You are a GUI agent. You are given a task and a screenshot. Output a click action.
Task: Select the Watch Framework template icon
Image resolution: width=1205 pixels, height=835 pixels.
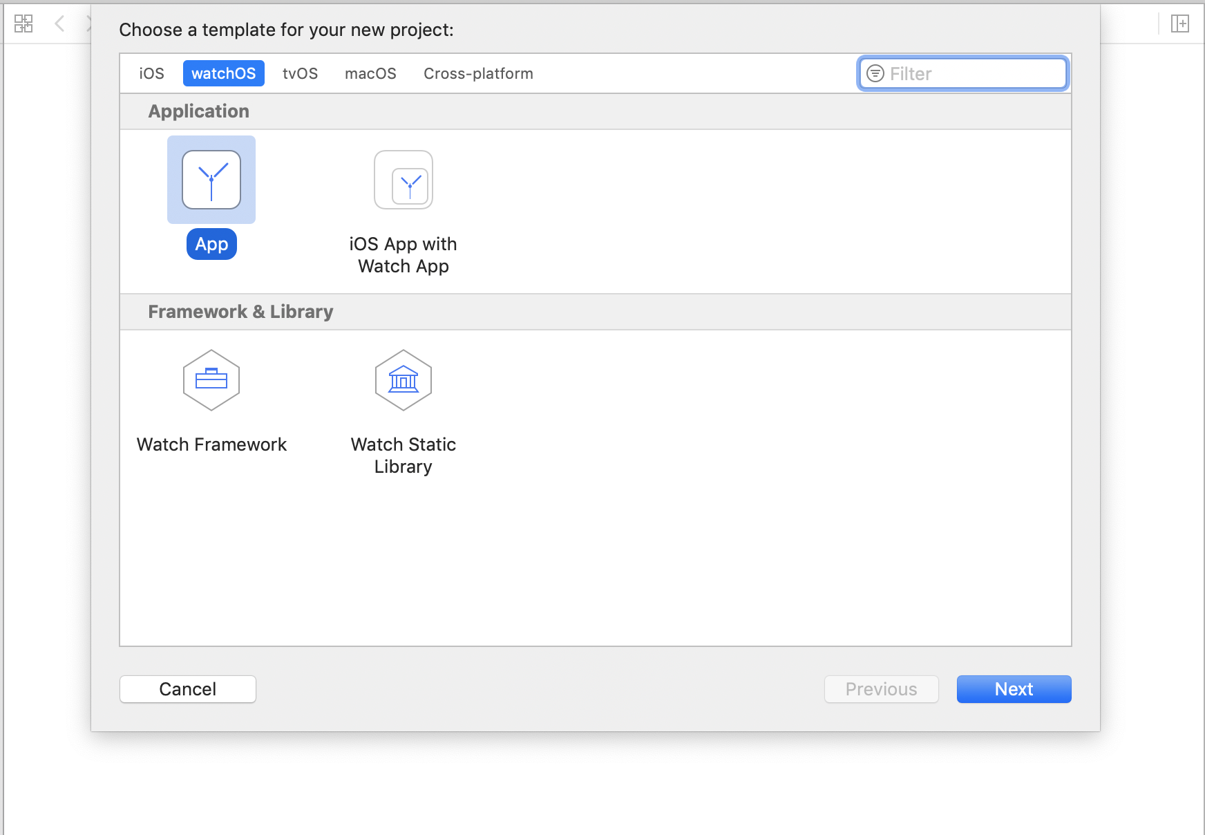coord(211,380)
